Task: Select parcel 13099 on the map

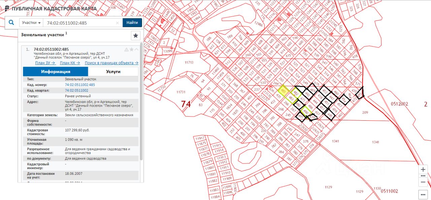Action: [168, 51]
